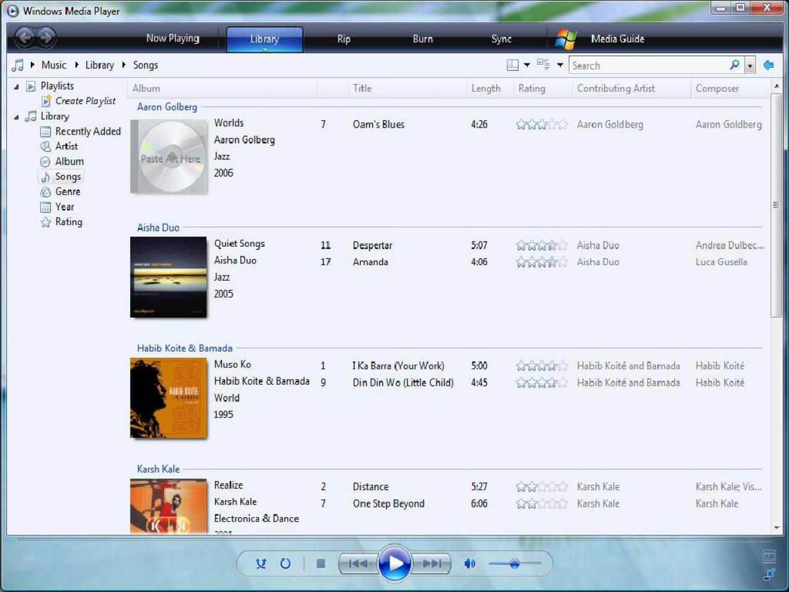Go back with the Back arrow button
Screen dimensions: 789x592
pos(25,38)
